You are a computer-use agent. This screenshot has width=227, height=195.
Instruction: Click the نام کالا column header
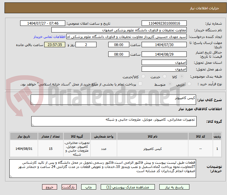153,136
